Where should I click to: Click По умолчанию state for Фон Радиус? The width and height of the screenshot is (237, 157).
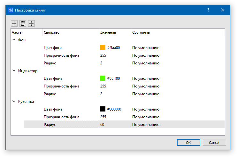tap(146, 63)
